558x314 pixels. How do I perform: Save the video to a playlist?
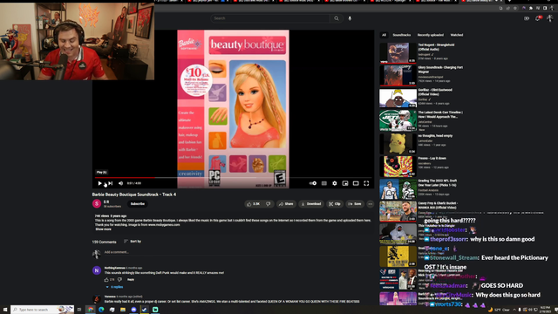[x=355, y=204]
